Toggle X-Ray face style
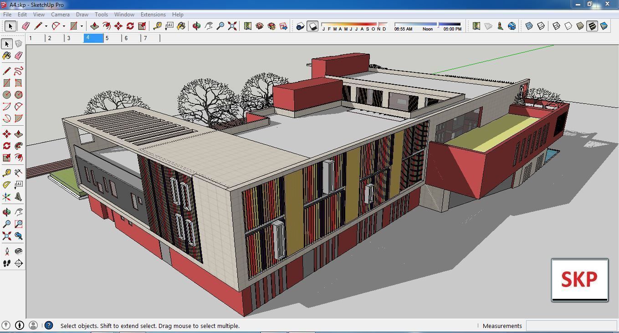The width and height of the screenshot is (619, 333). click(529, 26)
